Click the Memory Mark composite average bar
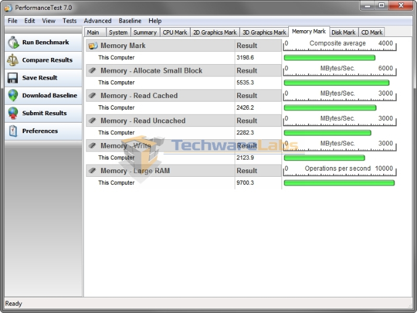 click(330, 58)
